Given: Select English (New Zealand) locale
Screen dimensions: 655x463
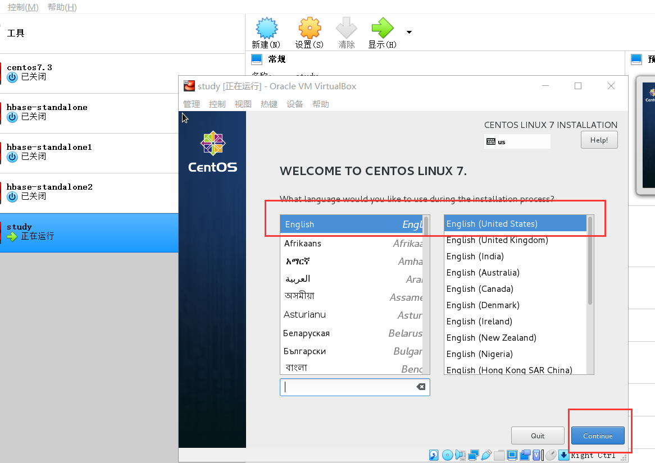Looking at the screenshot, I should point(516,338).
